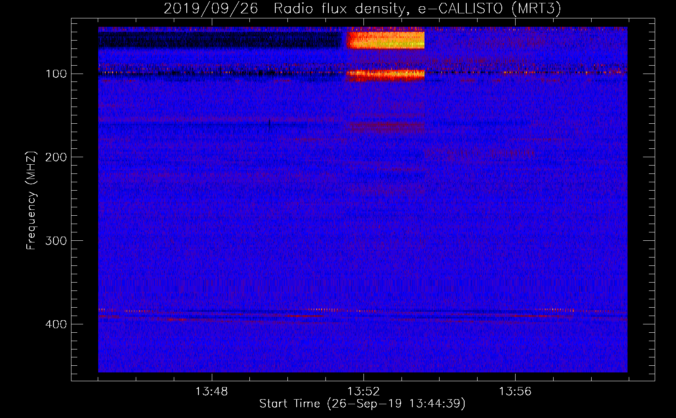676x418 pixels.
Task: Click the red-yellow burst band at 100 MHz
Action: [x=385, y=75]
